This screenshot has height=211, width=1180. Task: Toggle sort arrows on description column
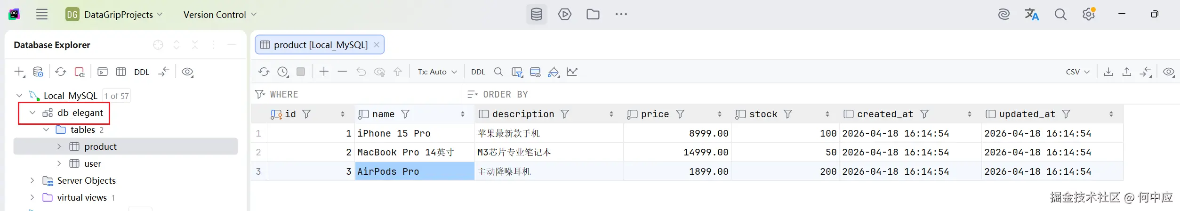coord(611,114)
